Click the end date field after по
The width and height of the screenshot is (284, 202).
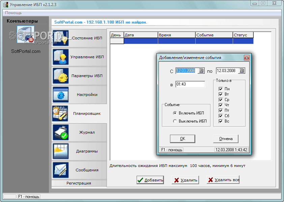pos(227,71)
